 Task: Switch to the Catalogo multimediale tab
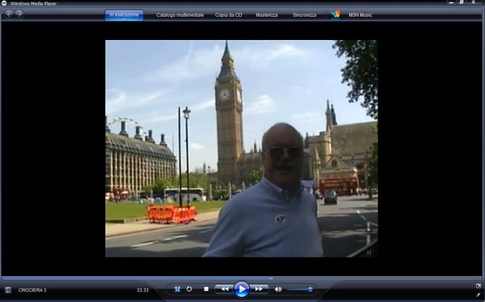click(180, 15)
